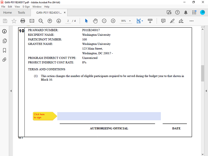
Task: Print the document with printer icon
Action: (x=23, y=21)
